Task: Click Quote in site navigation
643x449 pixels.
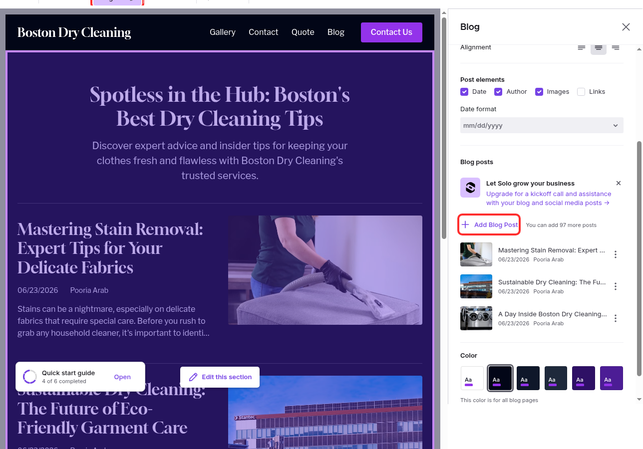Action: click(x=303, y=32)
